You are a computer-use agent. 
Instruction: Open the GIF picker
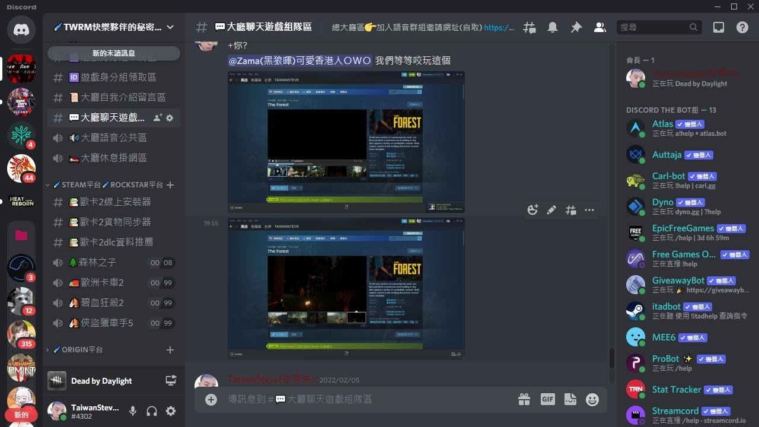point(547,399)
